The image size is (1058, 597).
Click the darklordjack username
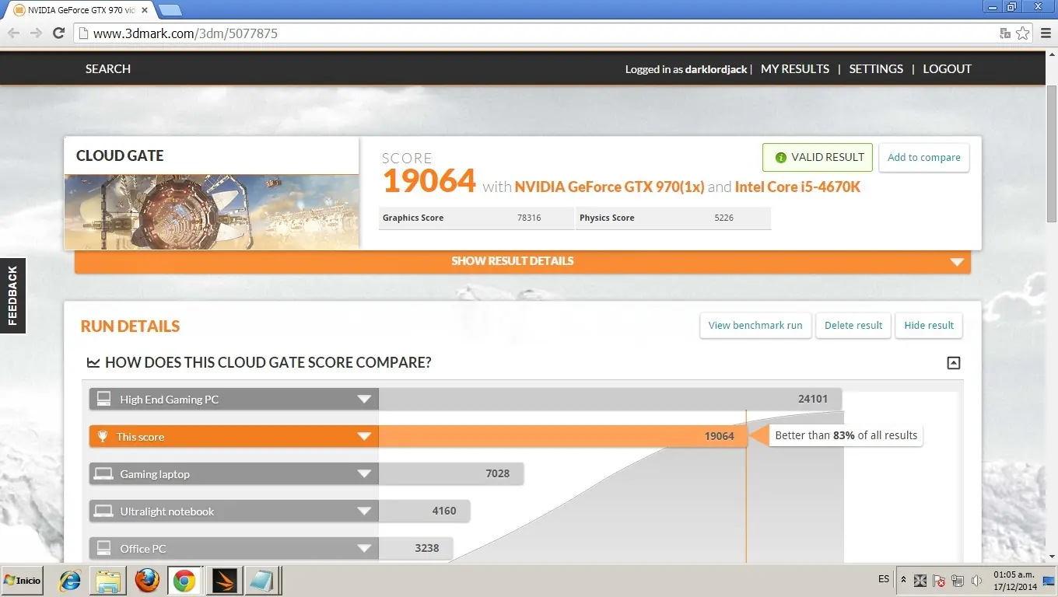click(x=716, y=69)
